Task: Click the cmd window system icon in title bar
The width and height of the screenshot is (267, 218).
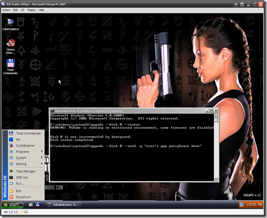Action: point(52,111)
